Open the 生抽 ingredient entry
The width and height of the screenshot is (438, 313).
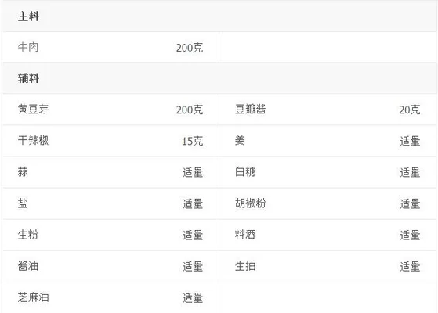coord(245,266)
